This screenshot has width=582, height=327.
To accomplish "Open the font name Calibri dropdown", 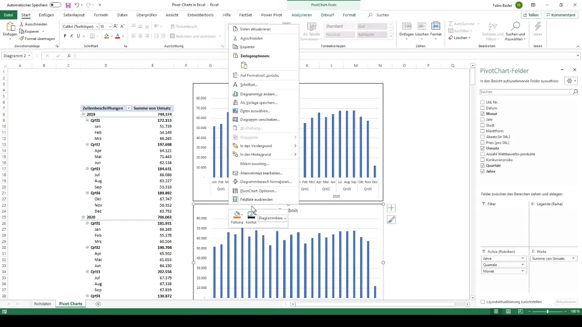I will pos(97,27).
